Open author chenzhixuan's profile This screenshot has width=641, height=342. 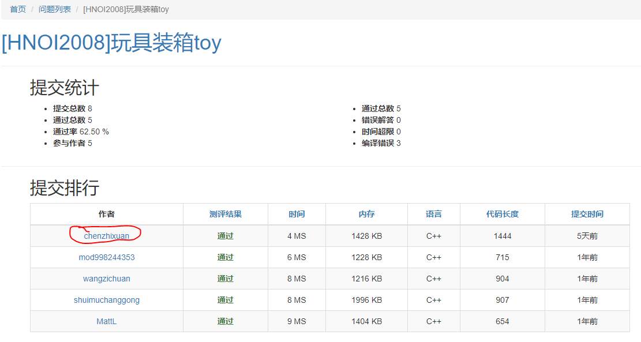[x=107, y=236]
